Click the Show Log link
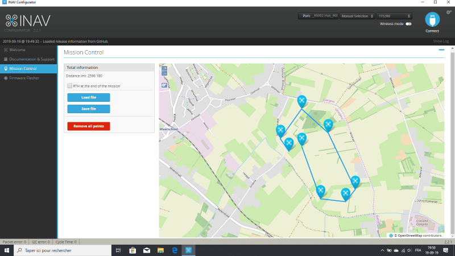The image size is (455, 256). [440, 41]
